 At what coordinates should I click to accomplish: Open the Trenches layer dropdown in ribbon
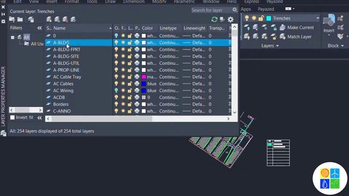point(317,18)
